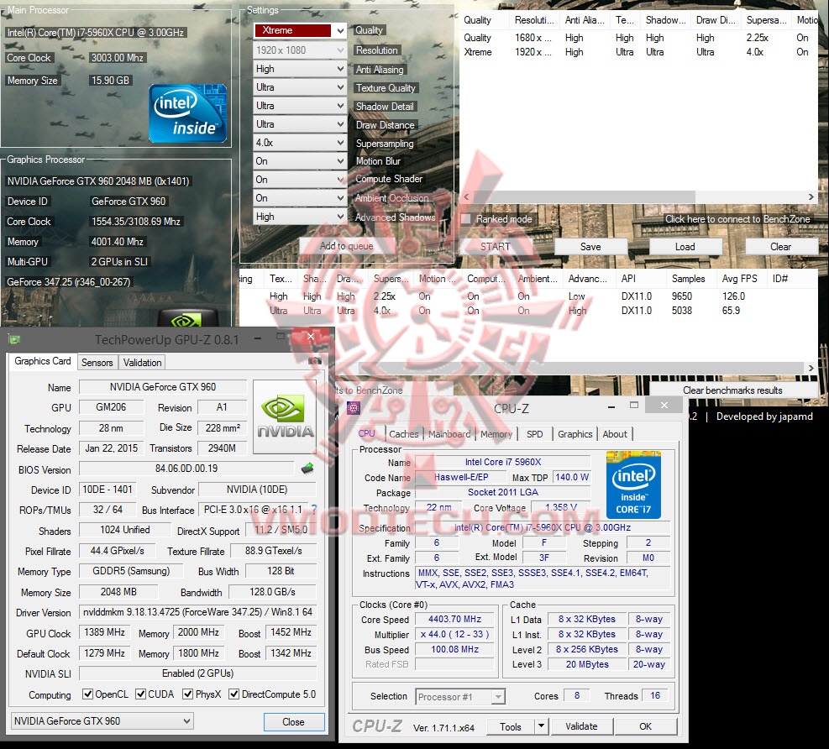829x749 pixels.
Task: Open the Shadow Detail dropdown
Action: pyautogui.click(x=300, y=106)
